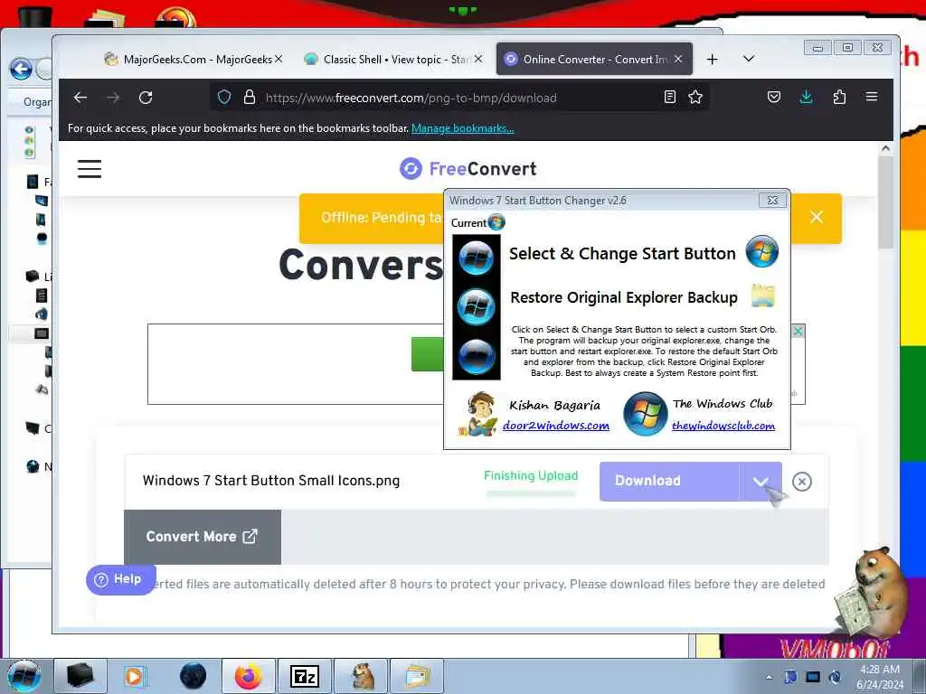Viewport: 926px width, 694px height.
Task: Go back using Firefox back arrow
Action: pos(80,98)
